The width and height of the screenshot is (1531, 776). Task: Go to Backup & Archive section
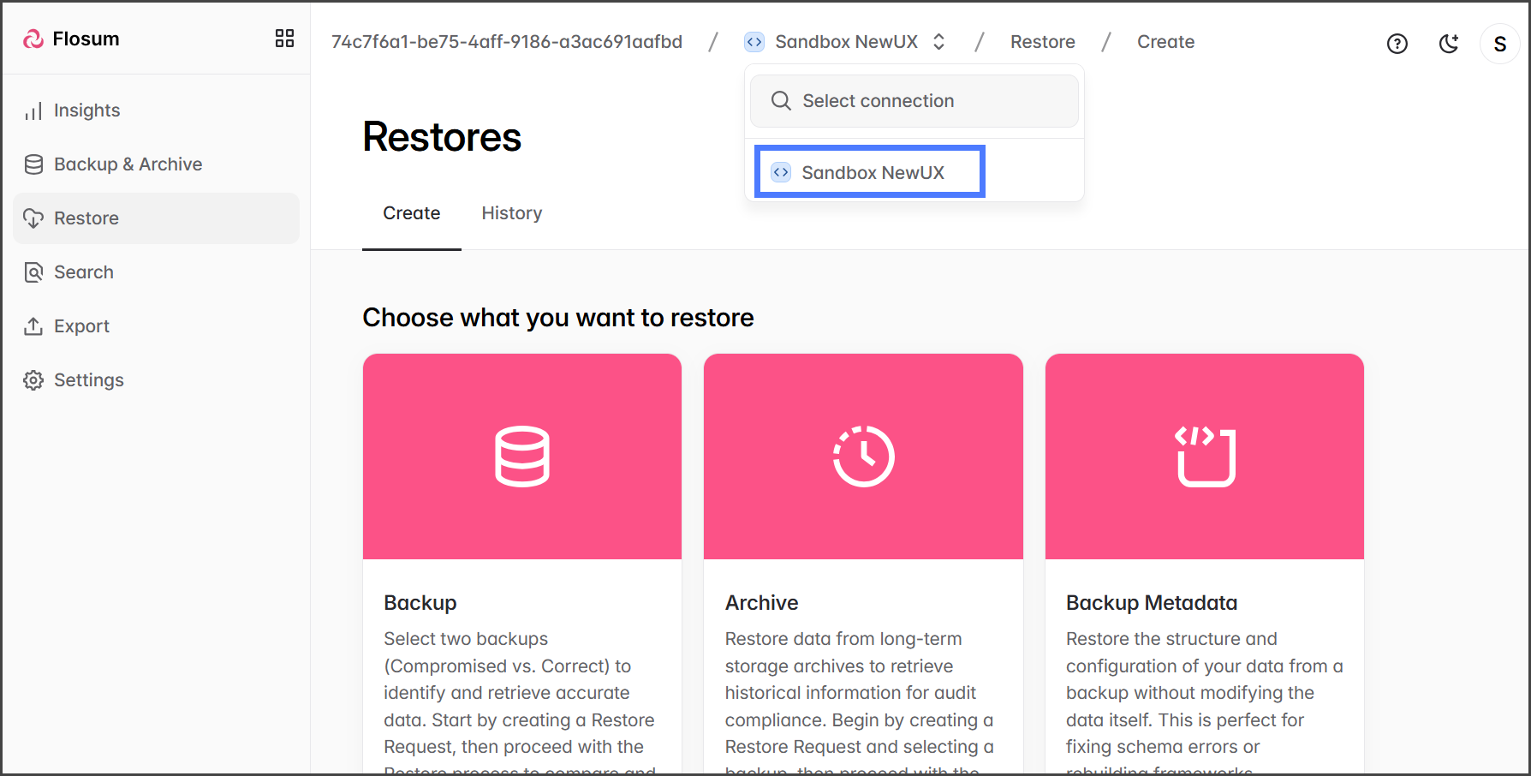[x=128, y=164]
